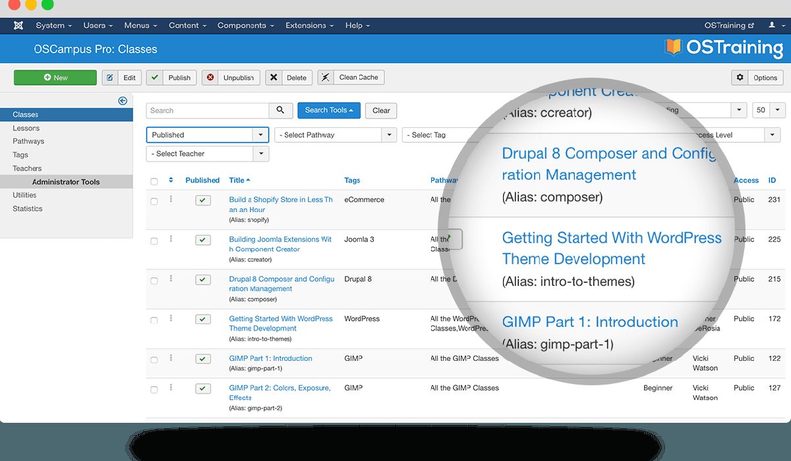Check the GIMP Part 1 row checkbox
791x461 pixels.
(x=154, y=360)
